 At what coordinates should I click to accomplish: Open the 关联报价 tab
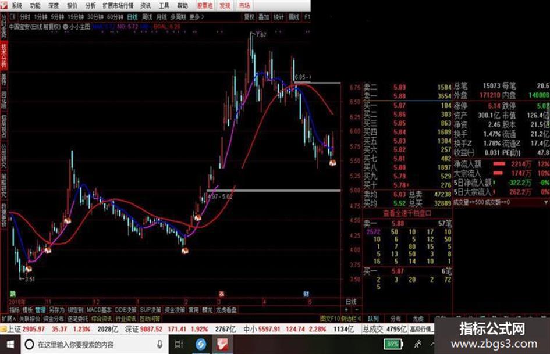pos(30,319)
